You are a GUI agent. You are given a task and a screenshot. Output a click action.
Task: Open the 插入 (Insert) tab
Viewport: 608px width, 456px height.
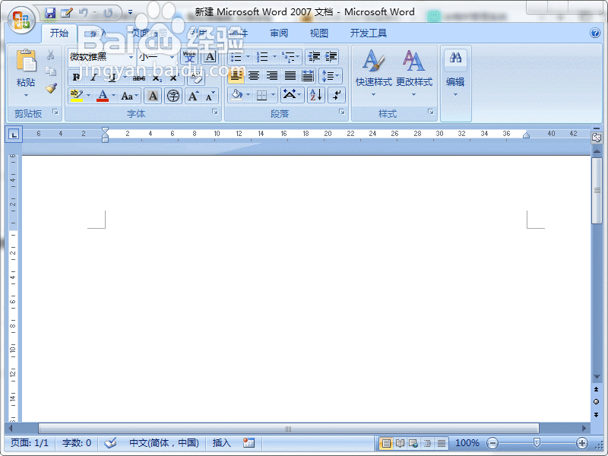pyautogui.click(x=99, y=33)
